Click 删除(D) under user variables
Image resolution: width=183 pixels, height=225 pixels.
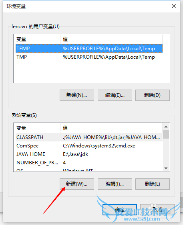153,95
